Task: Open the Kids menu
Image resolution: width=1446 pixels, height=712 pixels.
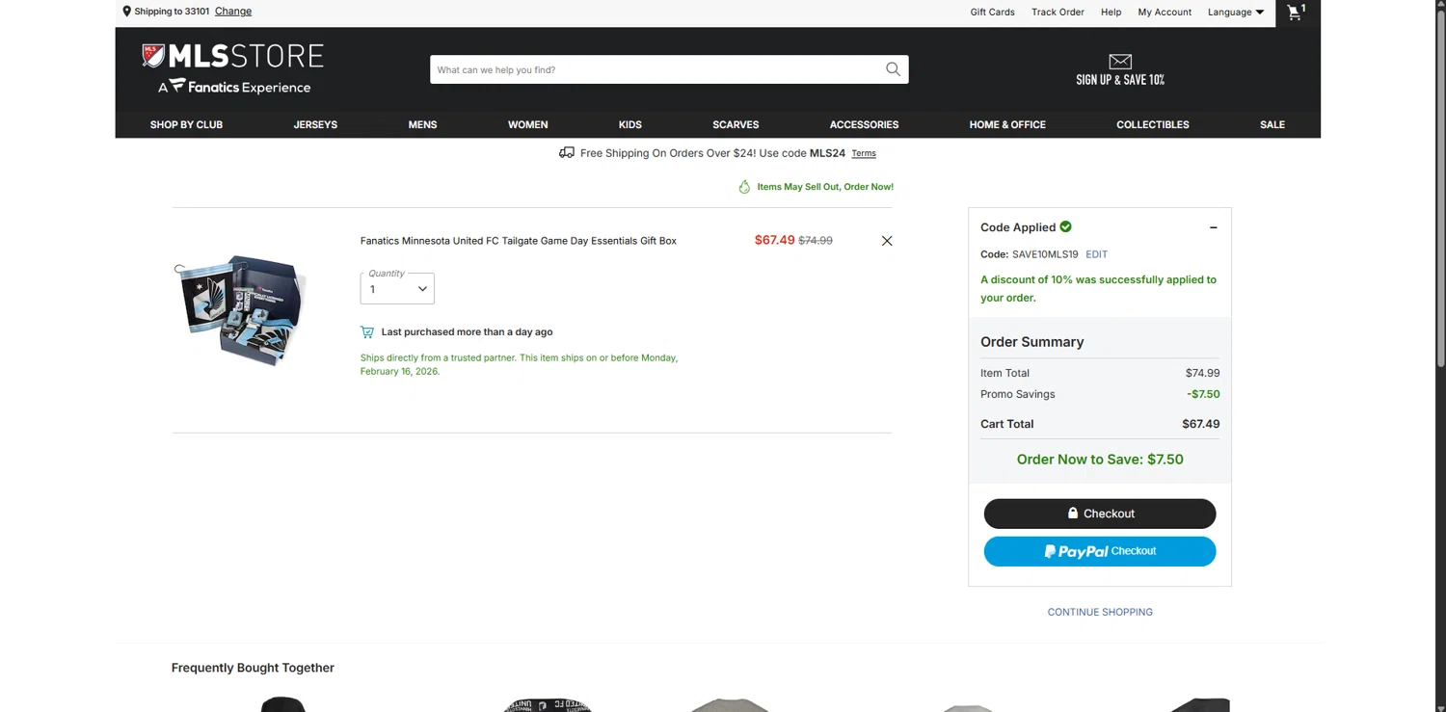Action: (630, 124)
